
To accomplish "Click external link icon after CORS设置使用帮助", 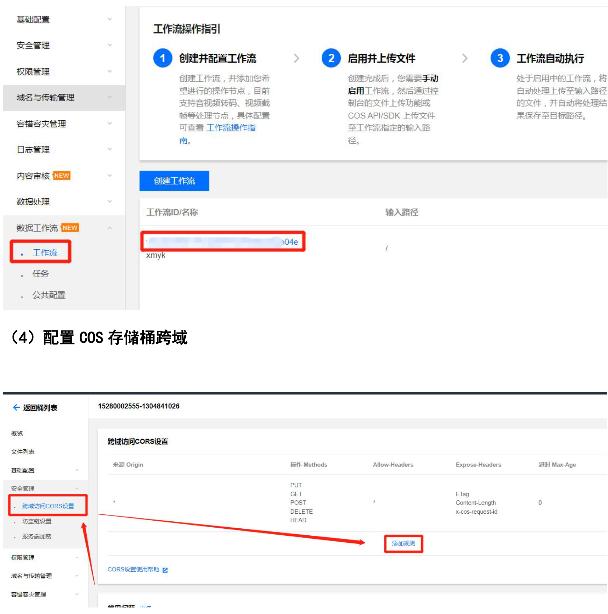I will pyautogui.click(x=165, y=570).
